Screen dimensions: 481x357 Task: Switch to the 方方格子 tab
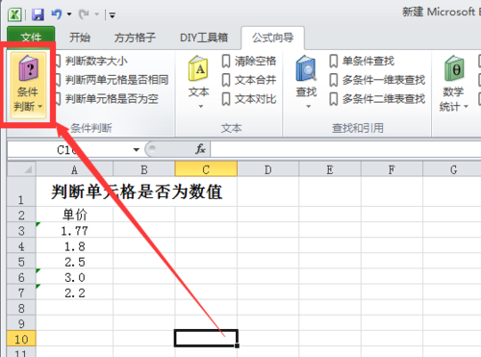pyautogui.click(x=135, y=38)
